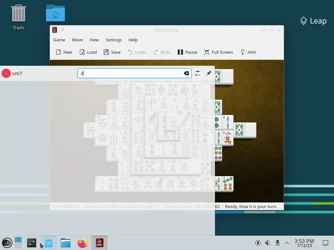Select the 7 Circles tile bottom right

(227, 184)
